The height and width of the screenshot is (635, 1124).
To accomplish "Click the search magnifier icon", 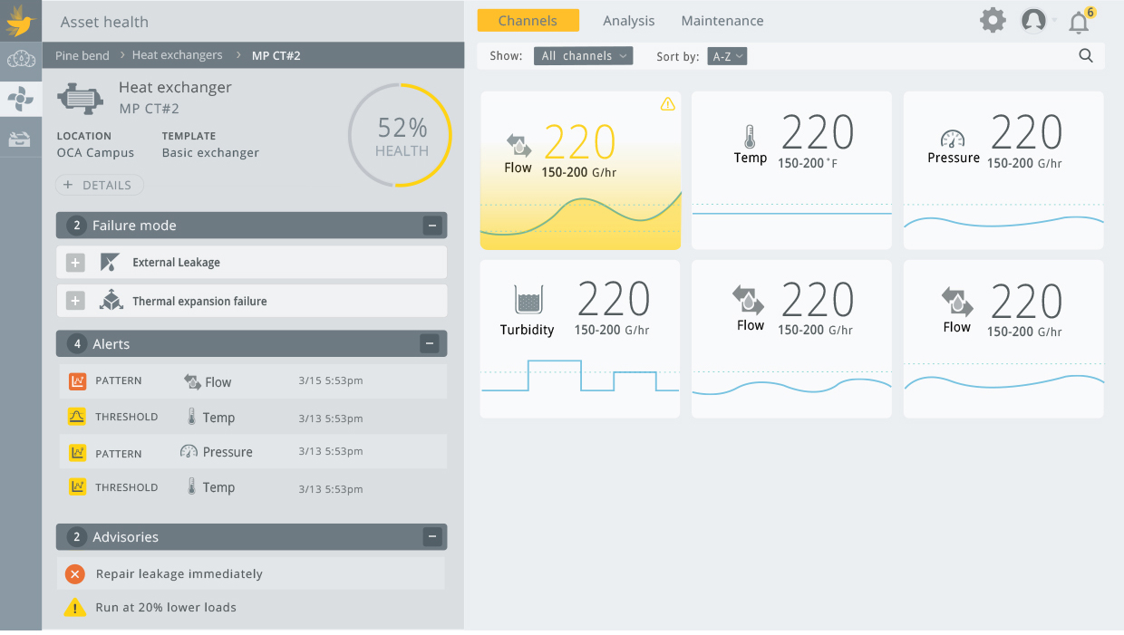I will pos(1086,55).
